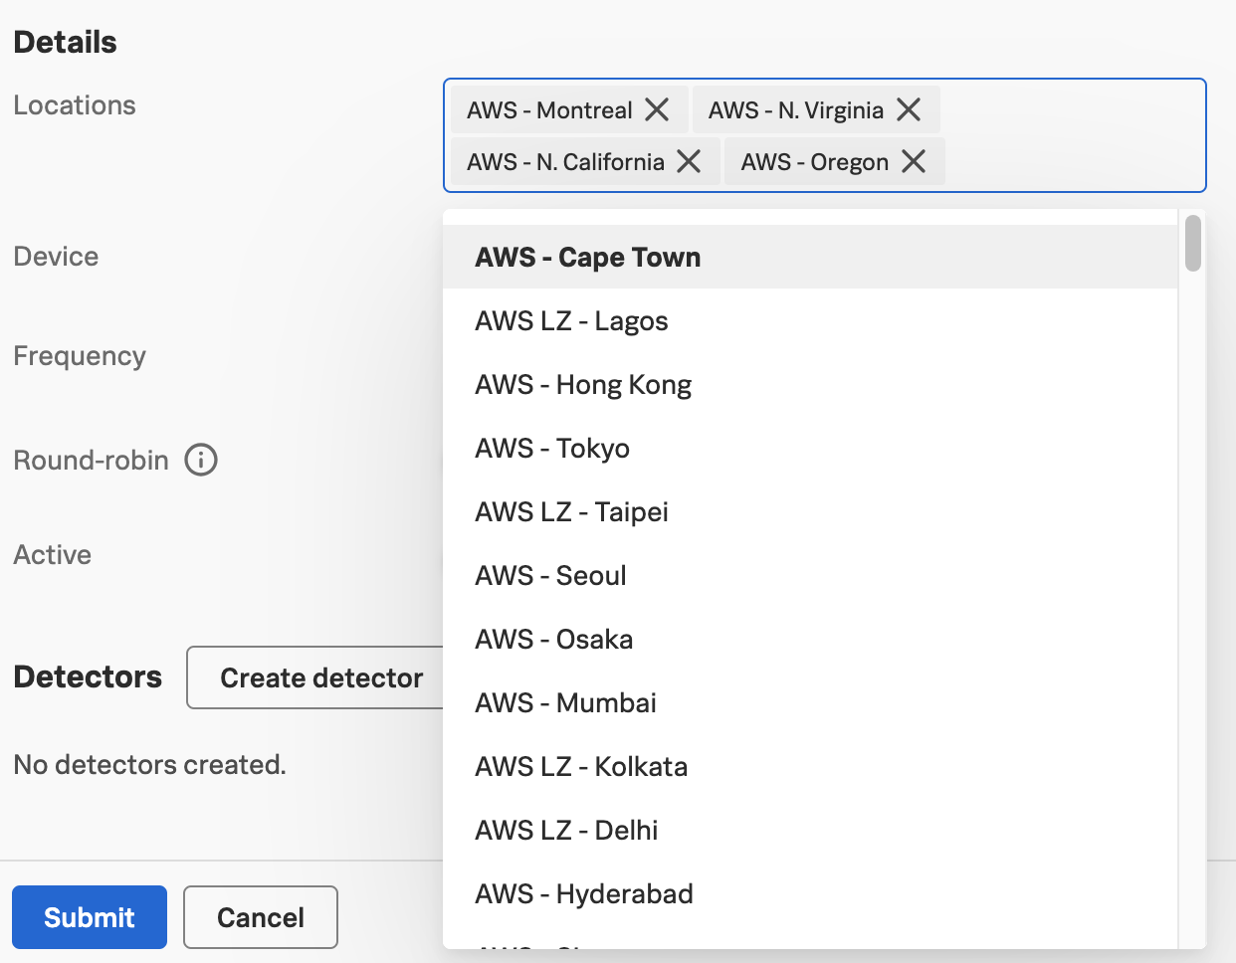Remove the AWS - N. California location tag
1236x963 pixels.
[689, 161]
